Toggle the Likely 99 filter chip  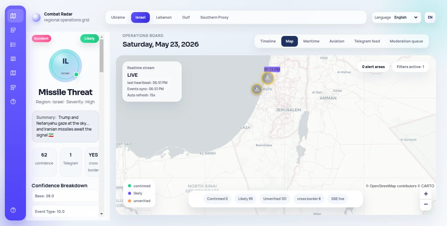(246, 199)
